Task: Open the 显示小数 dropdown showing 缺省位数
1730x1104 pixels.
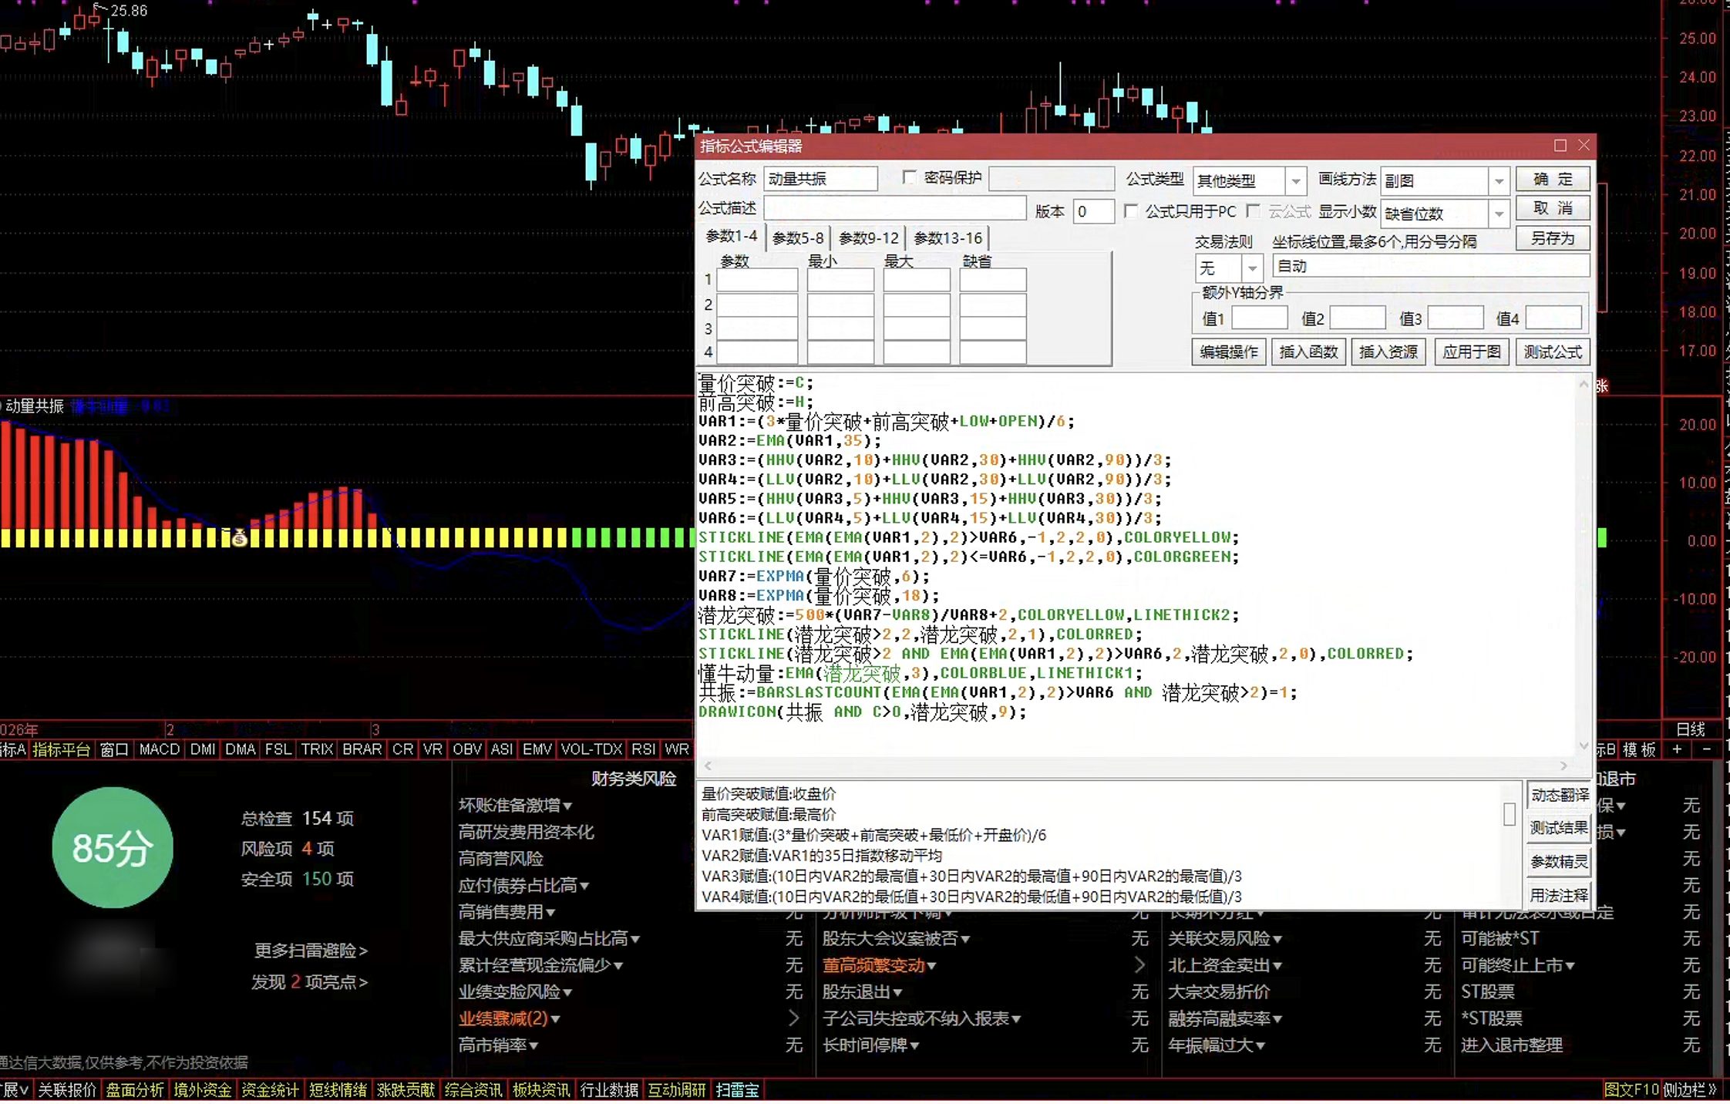Action: point(1499,213)
